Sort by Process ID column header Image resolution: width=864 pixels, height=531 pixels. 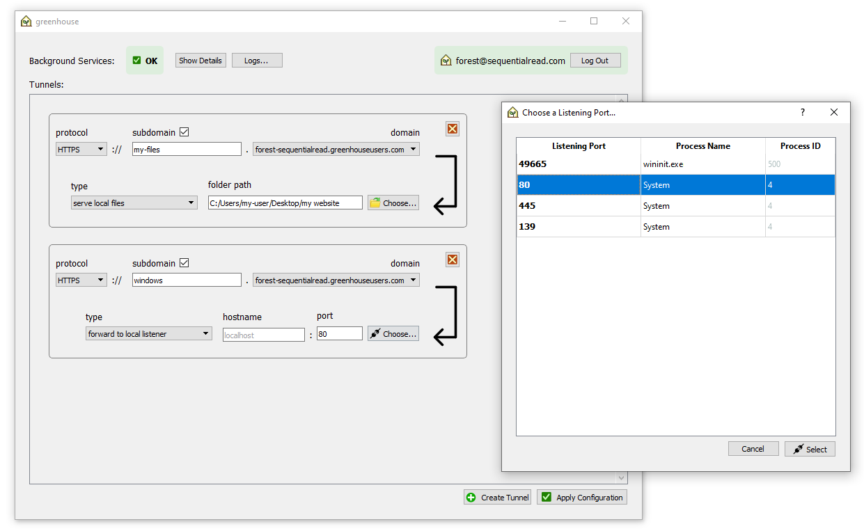801,146
